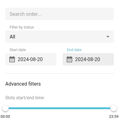Image resolution: width=120 pixels, height=125 pixels.
Task: Click the highlighted 'End date' label
Action: [x=74, y=50]
